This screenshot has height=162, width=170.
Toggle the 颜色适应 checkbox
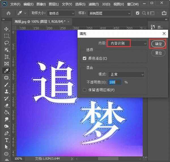(84, 58)
